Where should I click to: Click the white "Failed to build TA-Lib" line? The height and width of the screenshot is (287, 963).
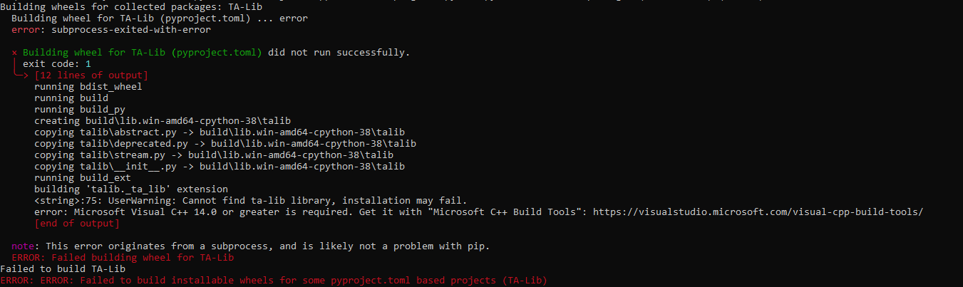click(x=63, y=269)
